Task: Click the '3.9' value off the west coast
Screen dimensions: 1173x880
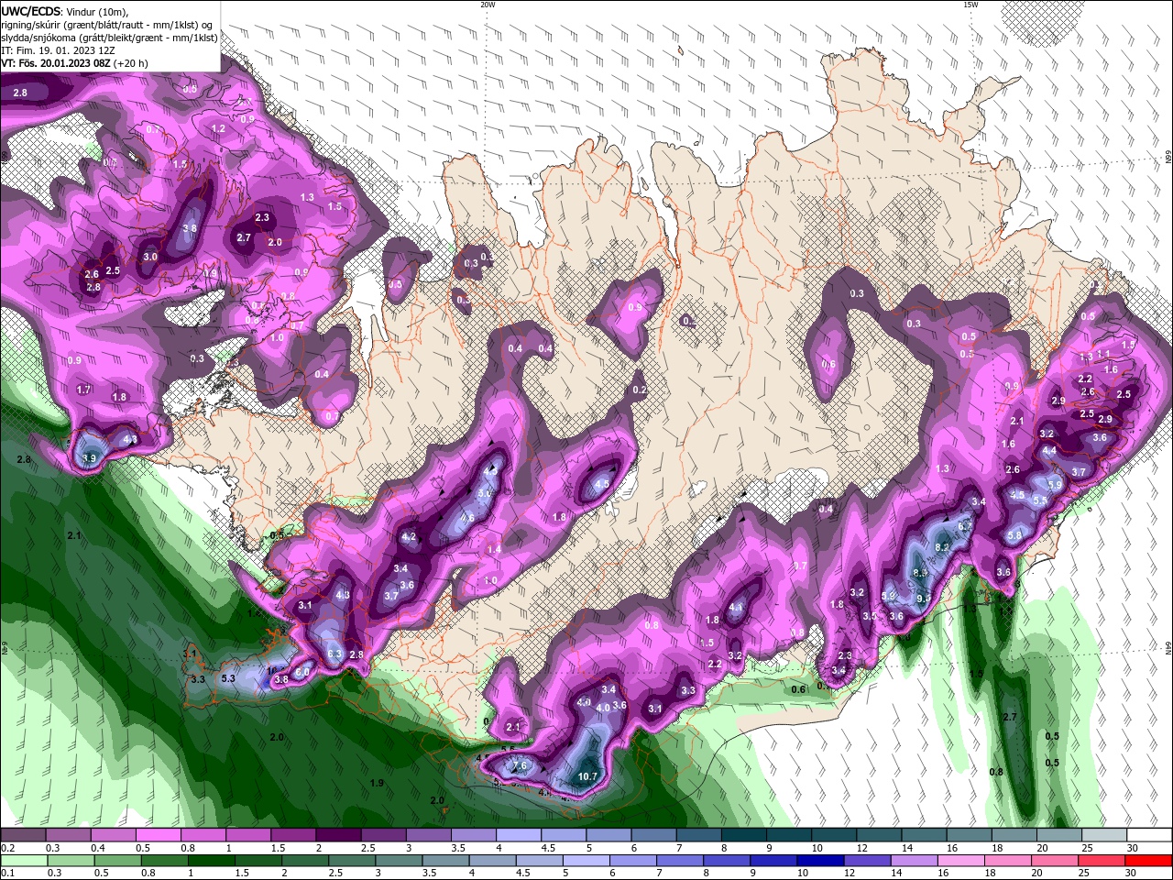Action: (x=89, y=458)
